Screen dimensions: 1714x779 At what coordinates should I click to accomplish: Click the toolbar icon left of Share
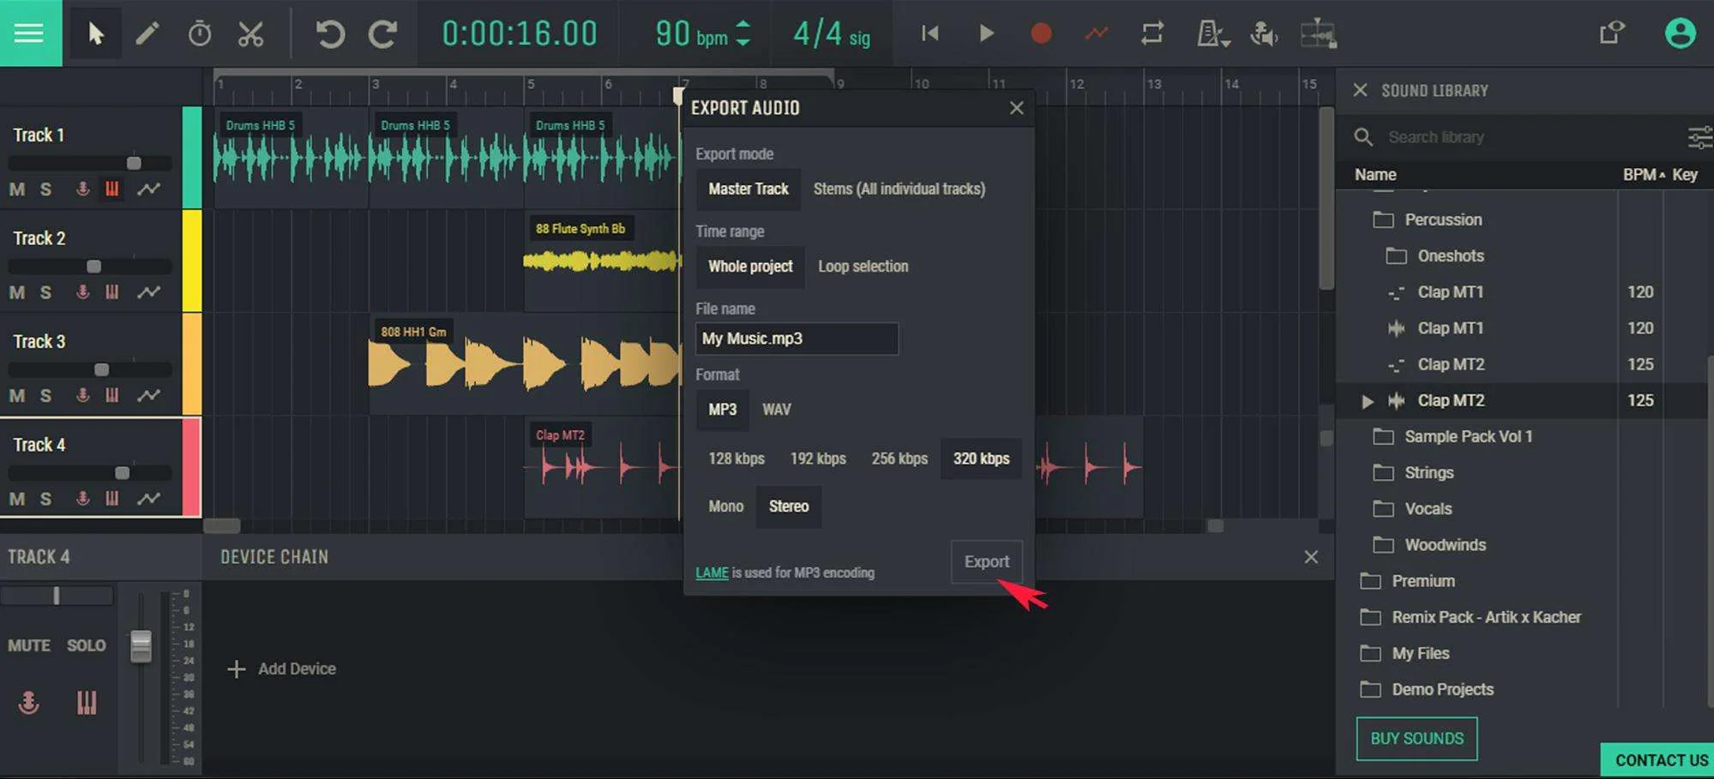point(1318,33)
